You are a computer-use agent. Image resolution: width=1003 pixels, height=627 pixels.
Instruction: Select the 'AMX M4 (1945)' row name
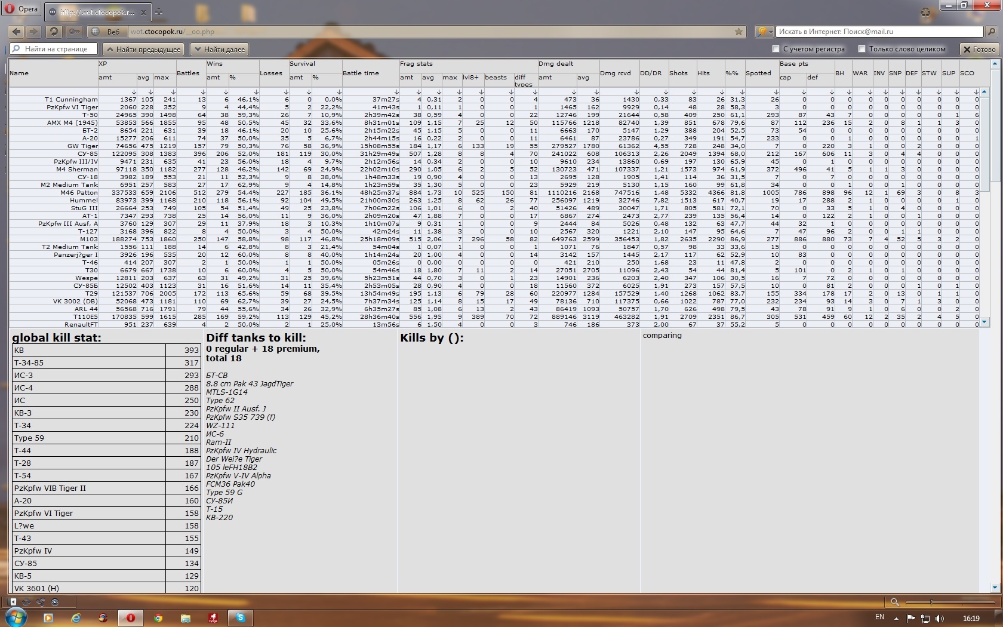point(72,122)
